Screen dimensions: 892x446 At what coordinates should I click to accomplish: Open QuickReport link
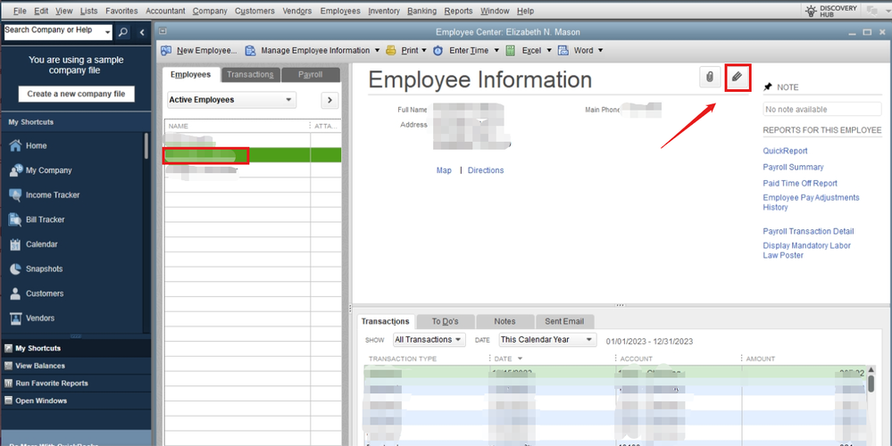(x=785, y=151)
